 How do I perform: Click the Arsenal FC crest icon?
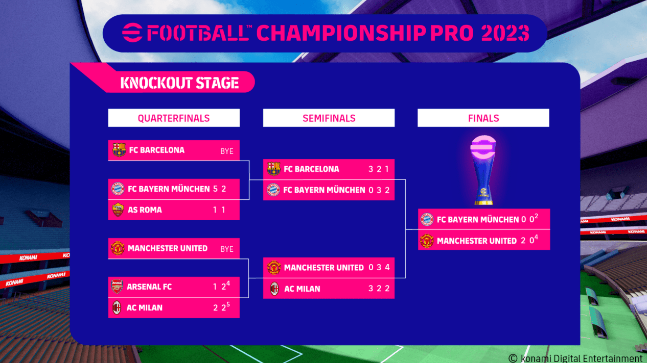[118, 287]
